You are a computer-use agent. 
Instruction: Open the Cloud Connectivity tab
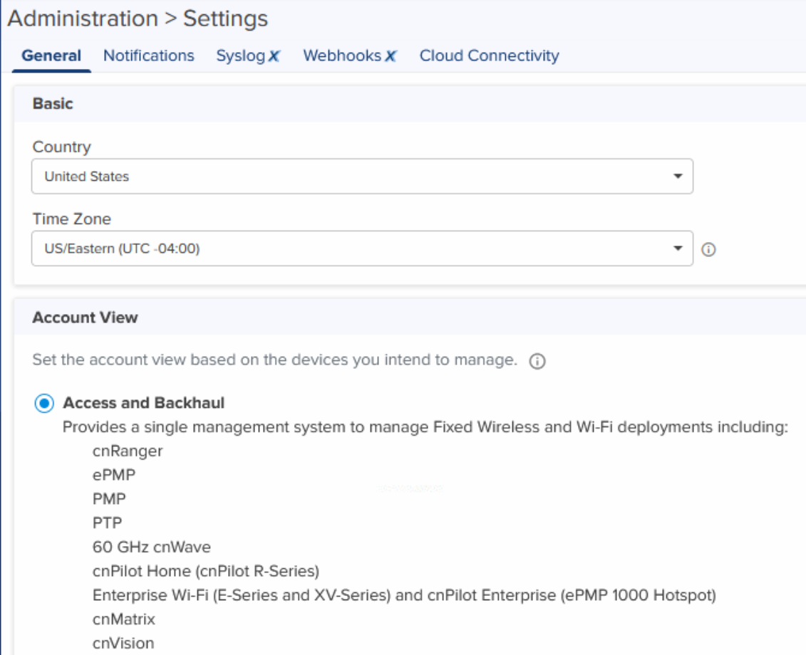489,56
